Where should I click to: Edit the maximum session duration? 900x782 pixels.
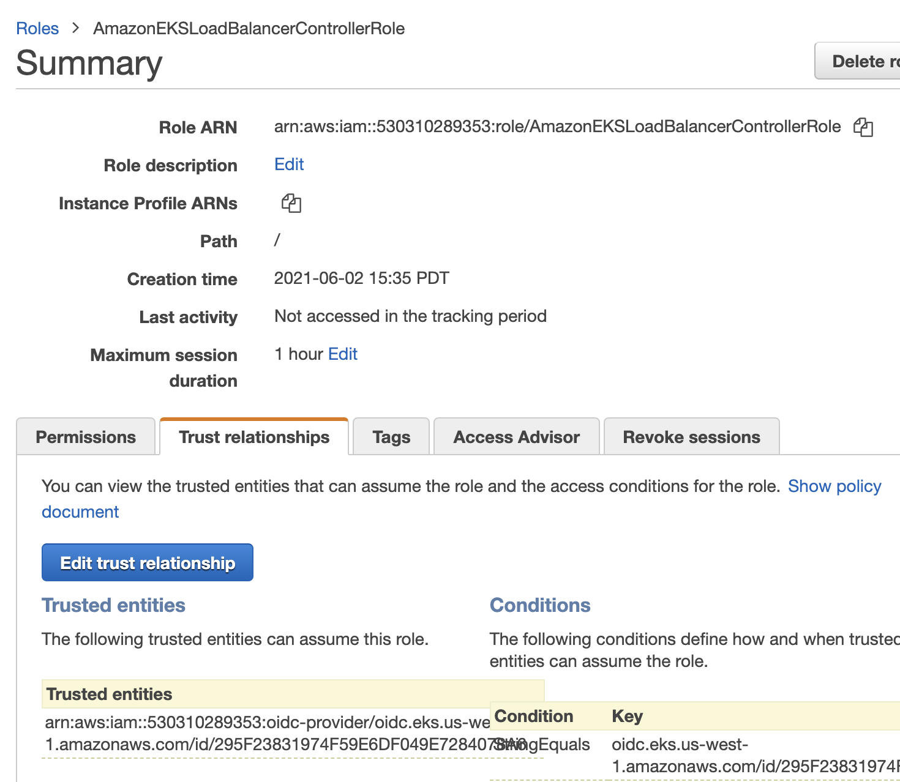pos(343,354)
